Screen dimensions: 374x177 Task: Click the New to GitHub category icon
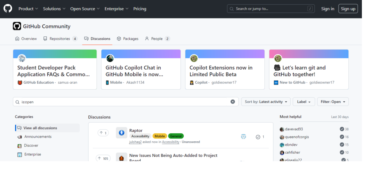276,83
